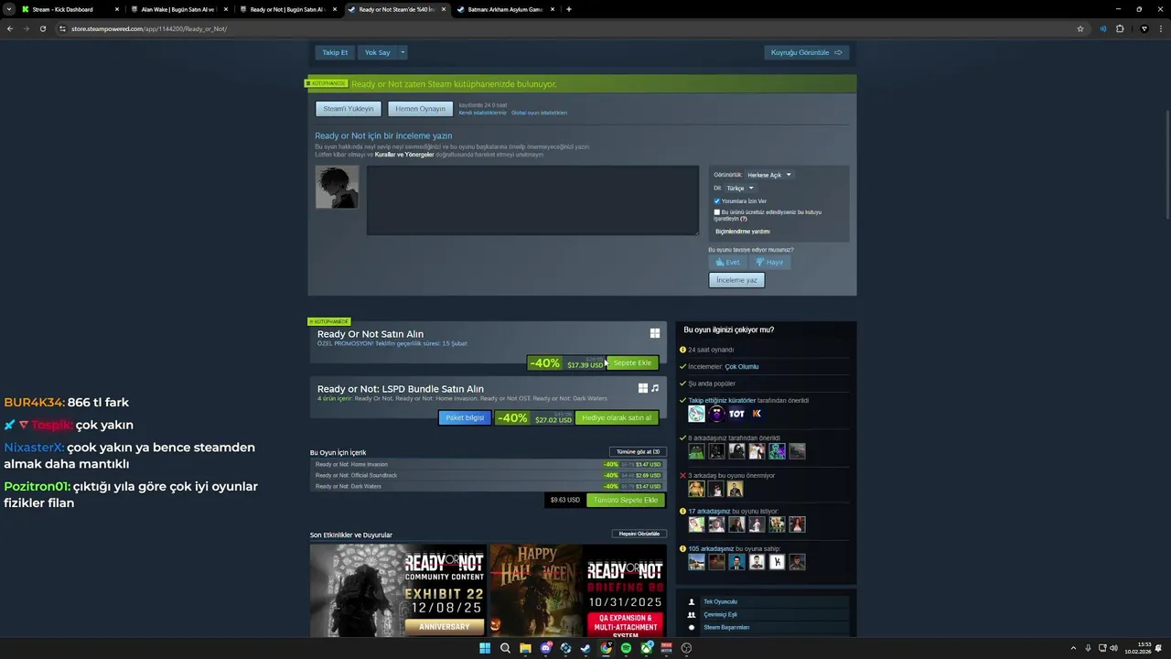The width and height of the screenshot is (1171, 659).
Task: Open the browser extensions puzzle icon
Action: 1120,28
